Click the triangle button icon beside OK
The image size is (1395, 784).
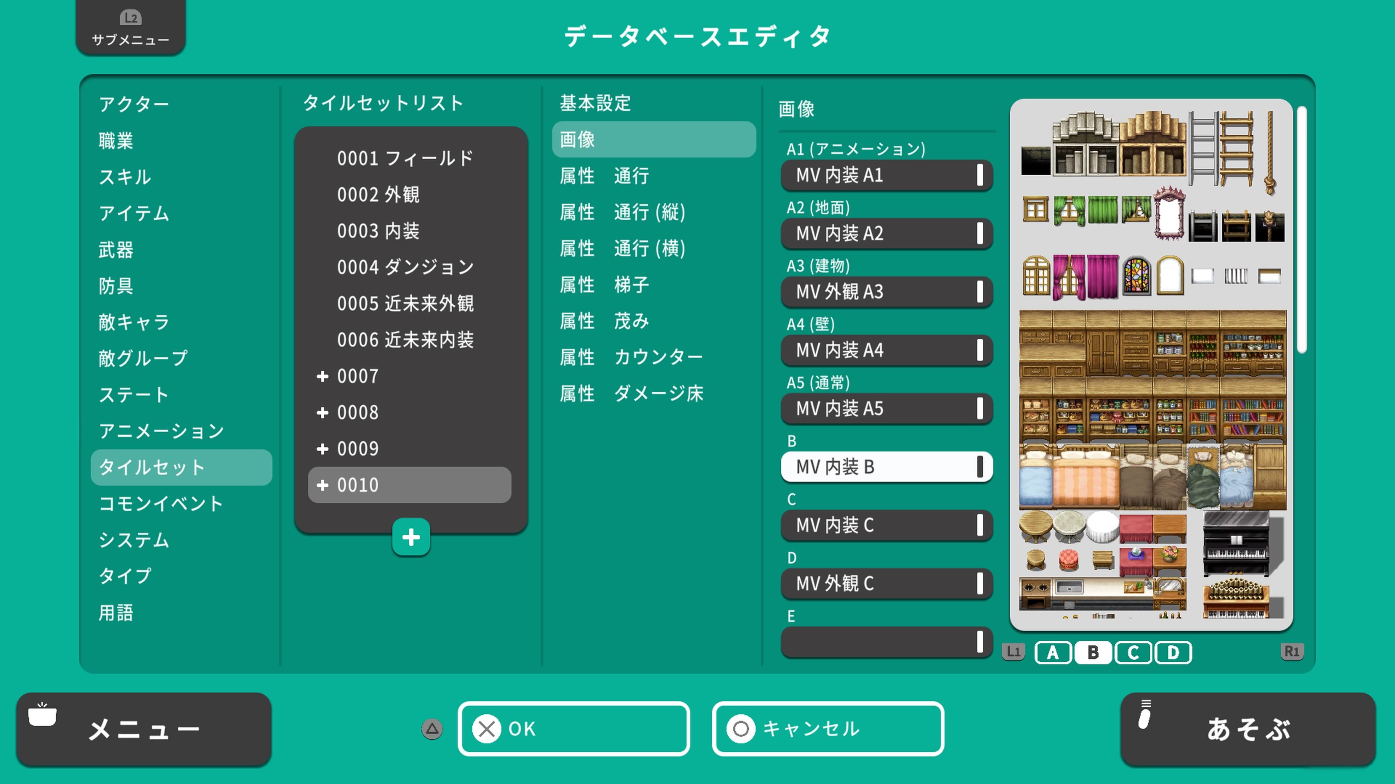click(x=432, y=729)
